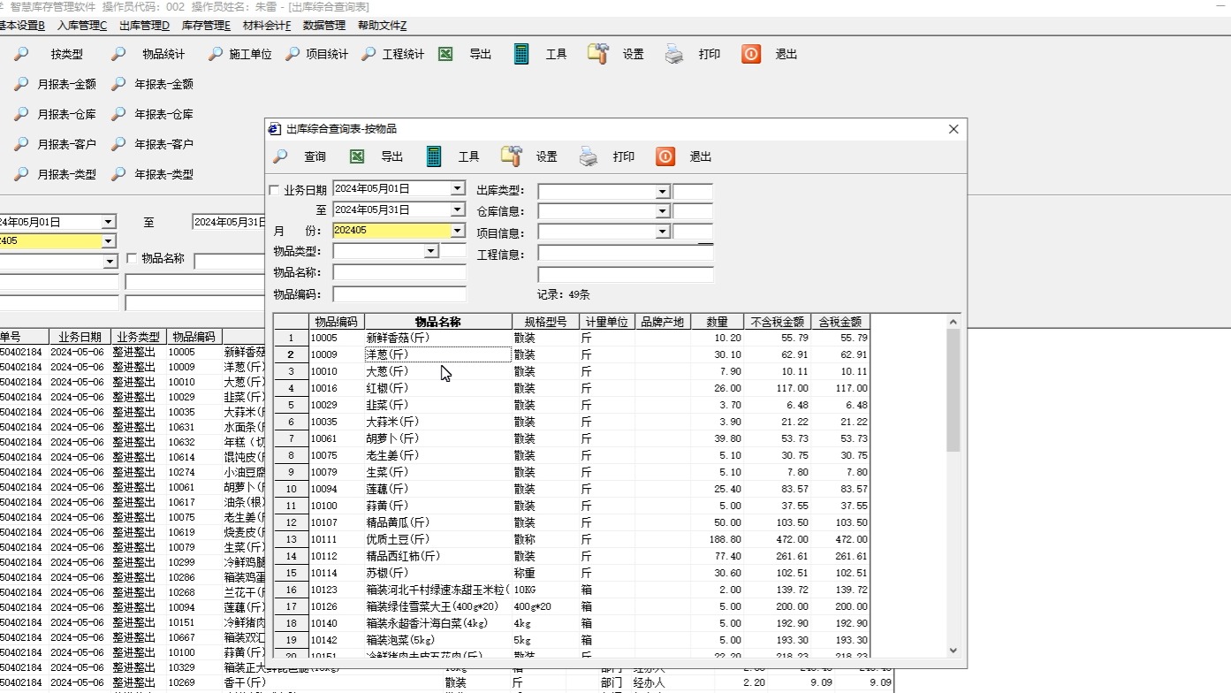Click the dialog scrollbar up arrow
Viewport: 1231px width, 693px height.
click(953, 321)
